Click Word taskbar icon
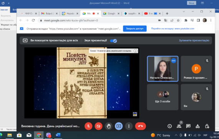 [x=58, y=135]
